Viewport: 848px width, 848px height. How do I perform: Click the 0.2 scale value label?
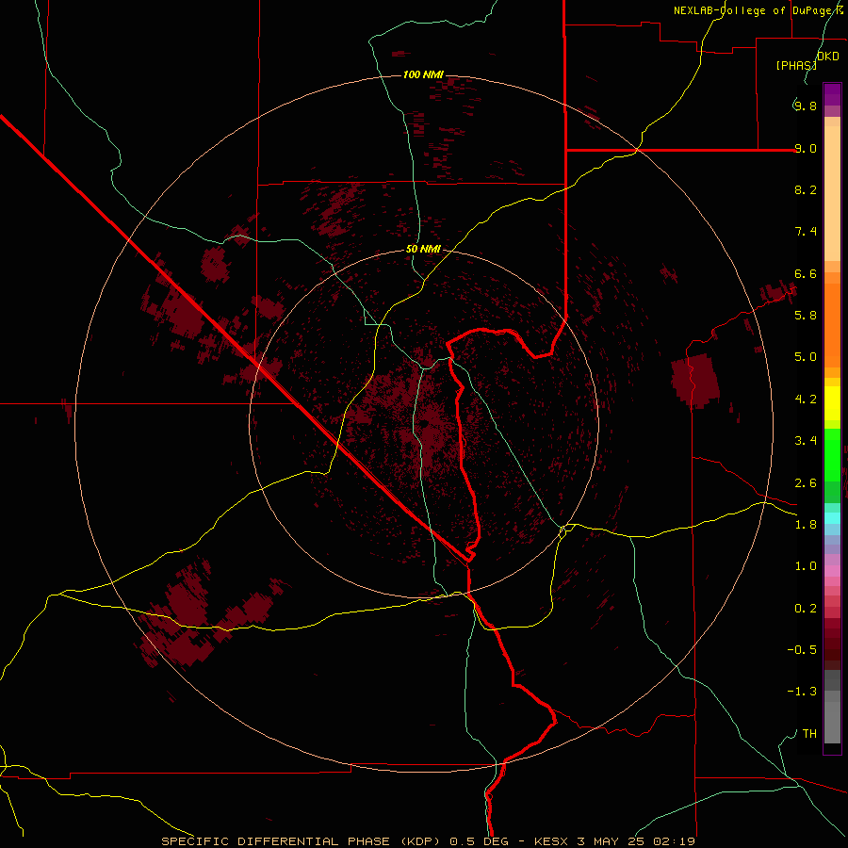coord(806,609)
